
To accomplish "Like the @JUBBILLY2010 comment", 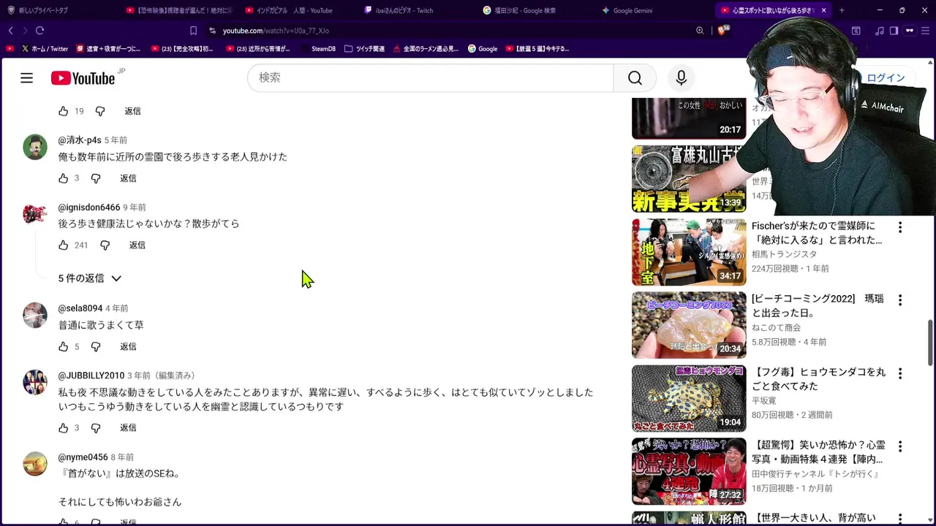I will pos(64,428).
